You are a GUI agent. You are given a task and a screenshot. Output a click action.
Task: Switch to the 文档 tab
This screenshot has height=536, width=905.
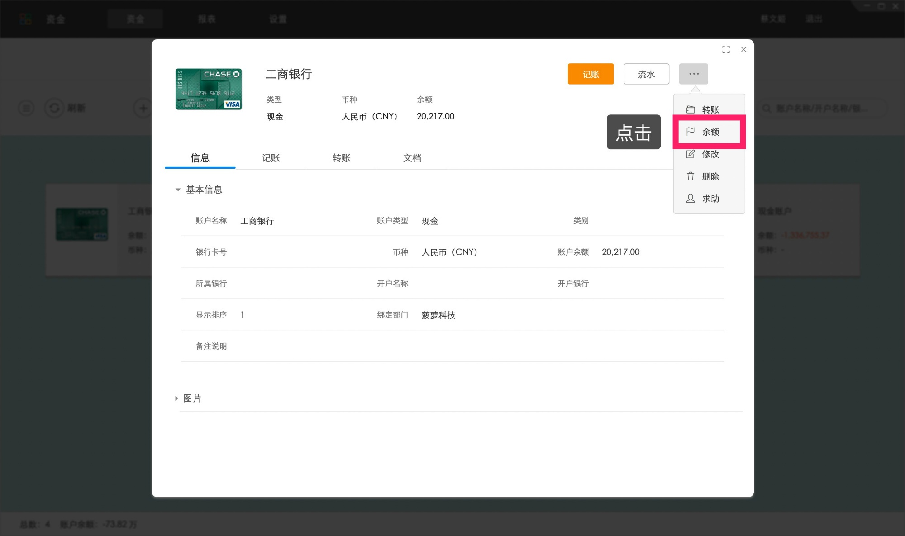(x=412, y=158)
